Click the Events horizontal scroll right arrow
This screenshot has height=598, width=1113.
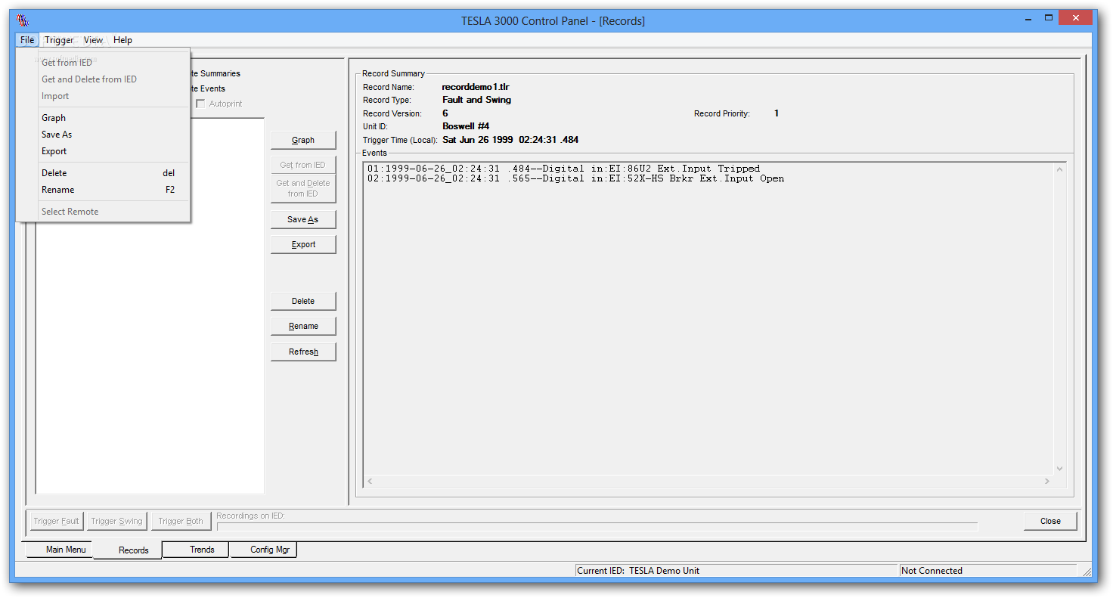tap(1047, 481)
